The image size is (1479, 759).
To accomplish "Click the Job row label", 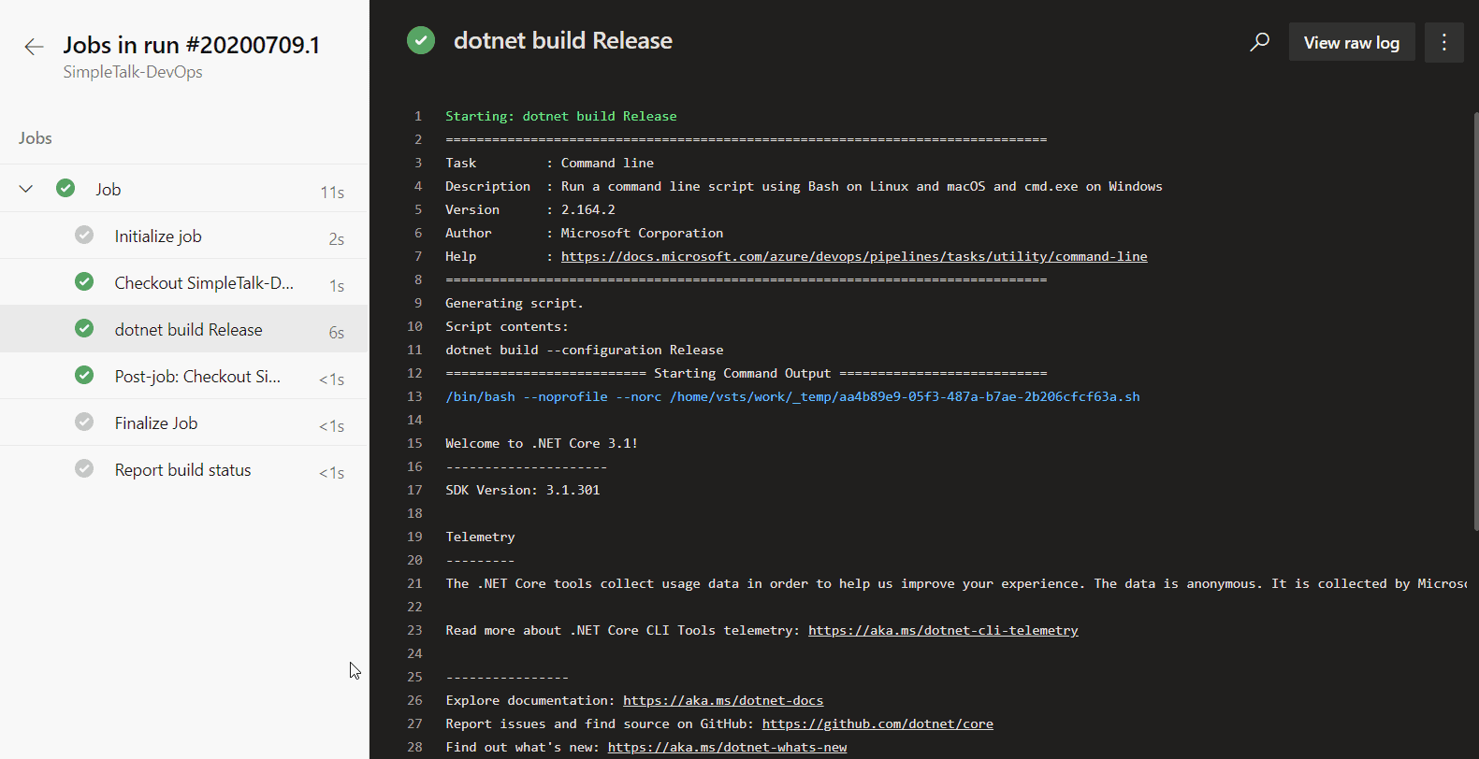I will coord(109,190).
